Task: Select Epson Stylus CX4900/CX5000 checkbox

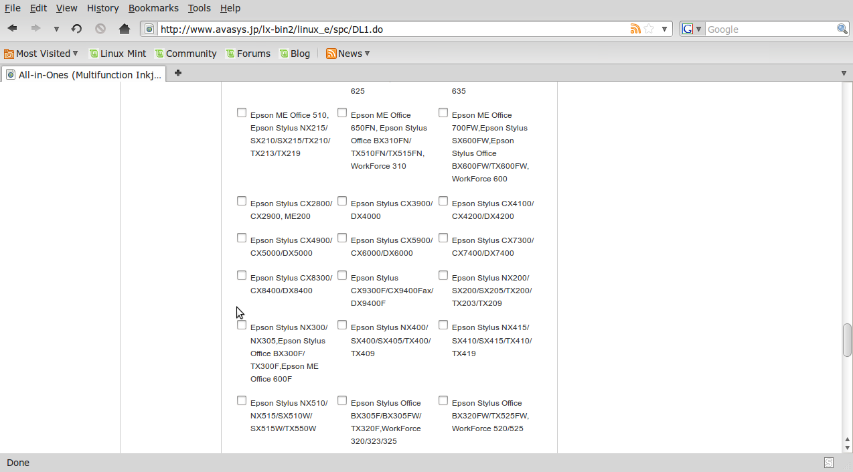Action: coord(242,238)
